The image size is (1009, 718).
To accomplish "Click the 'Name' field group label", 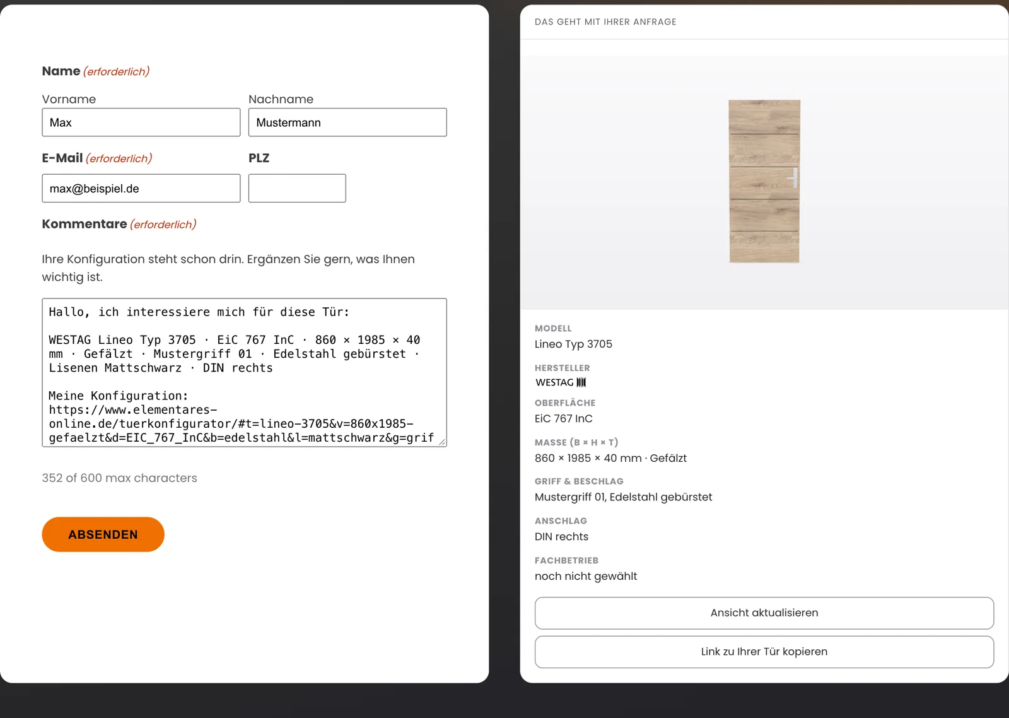I will click(x=61, y=71).
